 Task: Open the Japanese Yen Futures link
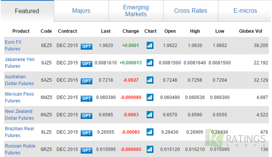[19, 63]
